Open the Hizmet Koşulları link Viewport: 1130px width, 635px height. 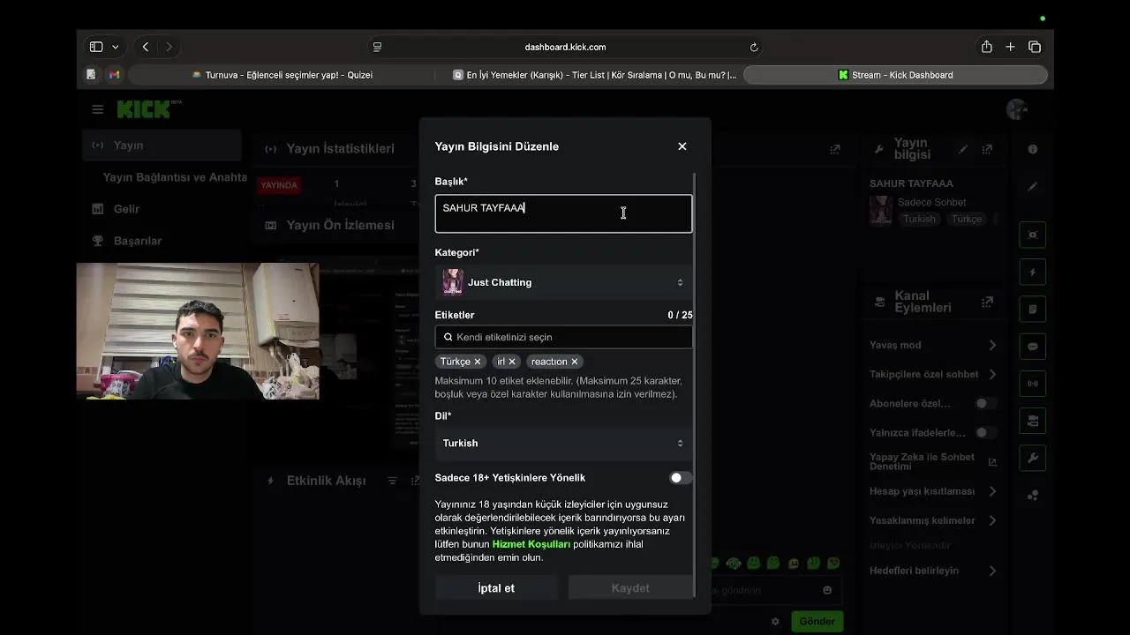point(531,544)
